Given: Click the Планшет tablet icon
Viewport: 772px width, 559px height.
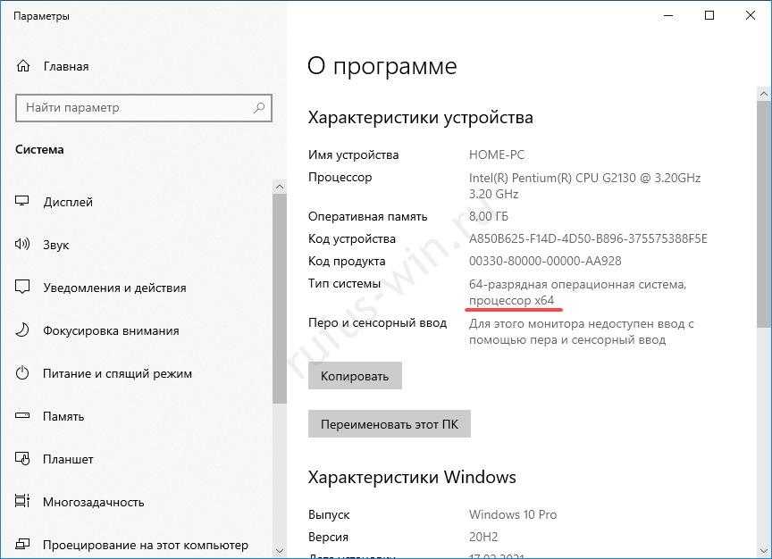Looking at the screenshot, I should click(22, 459).
